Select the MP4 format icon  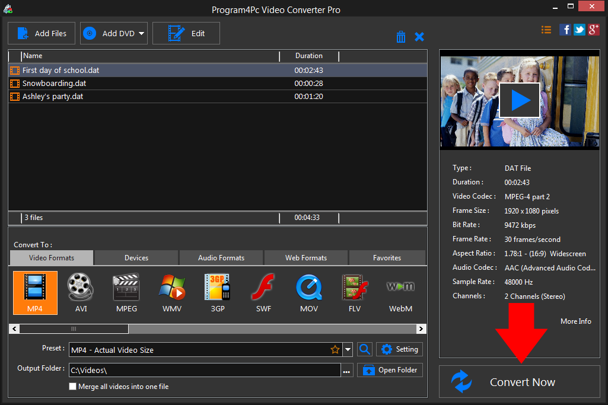pyautogui.click(x=35, y=292)
